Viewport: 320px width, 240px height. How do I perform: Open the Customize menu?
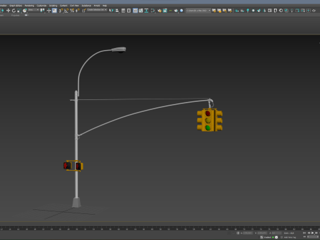click(41, 5)
